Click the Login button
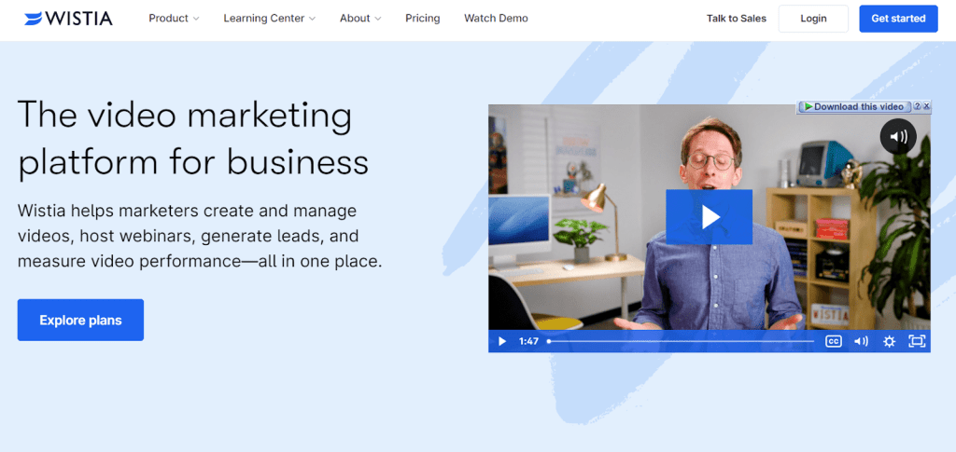This screenshot has height=452, width=956. point(813,19)
